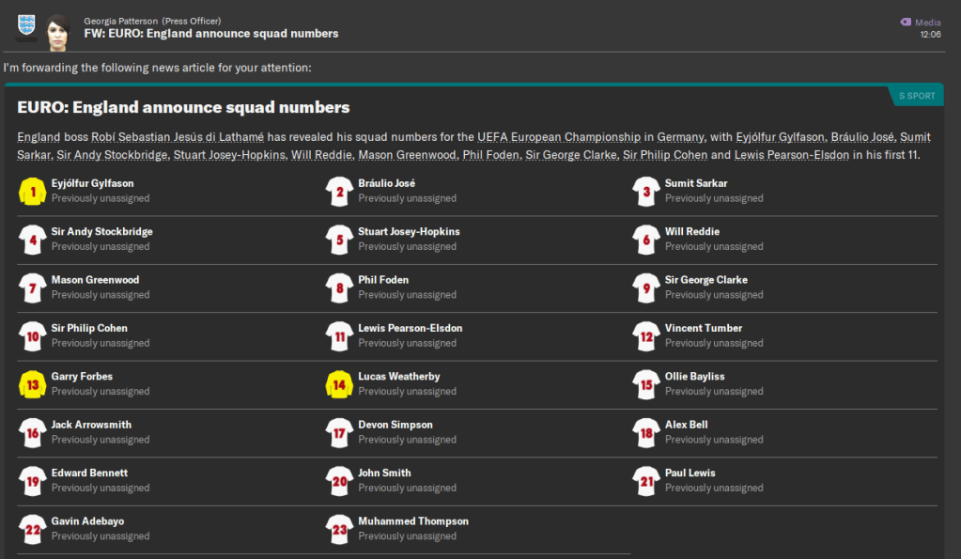Select the number 23 shirt icon
Image resolution: width=961 pixels, height=559 pixels.
[339, 529]
